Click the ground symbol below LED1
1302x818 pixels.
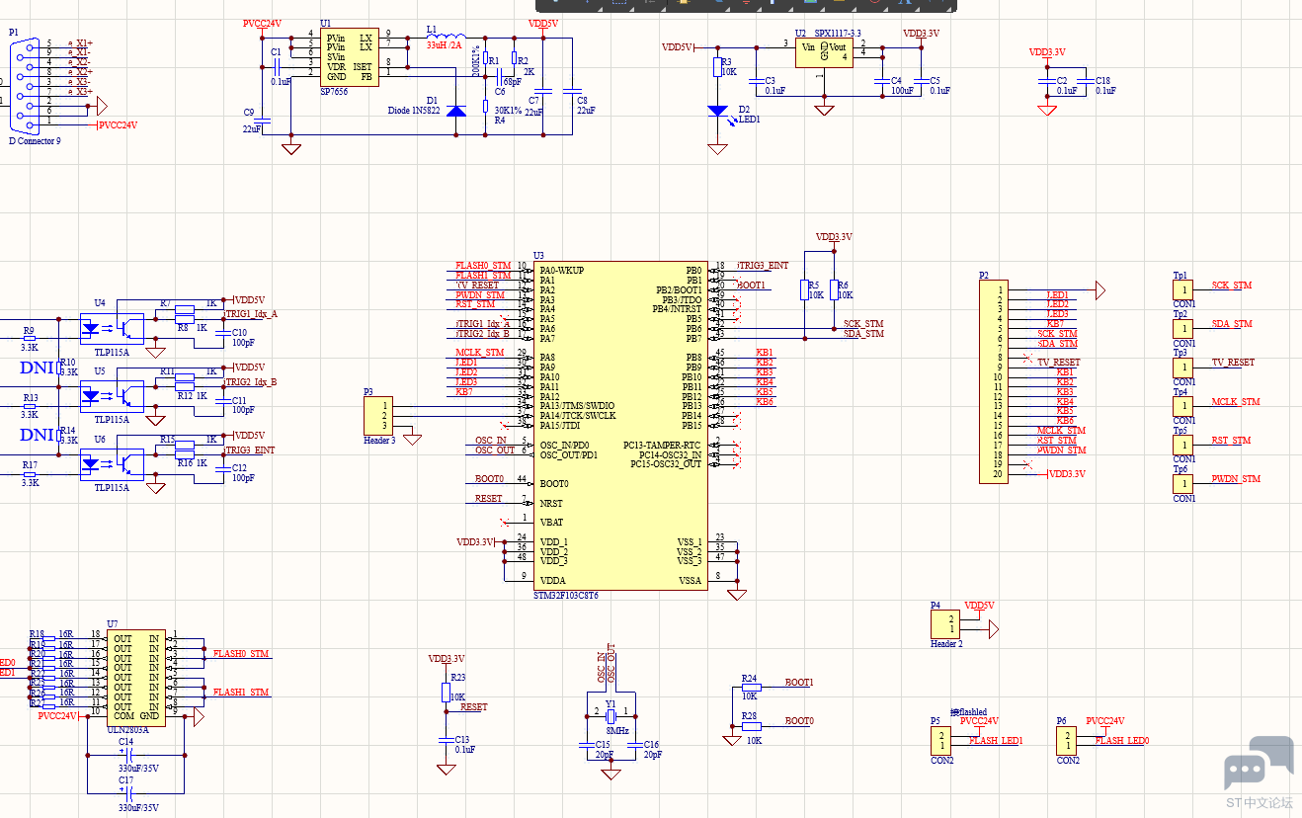click(x=718, y=149)
